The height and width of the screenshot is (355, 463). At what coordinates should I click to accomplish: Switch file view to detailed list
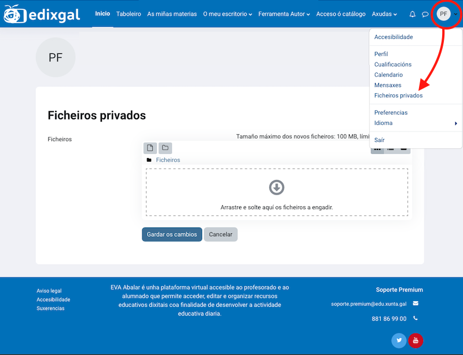tap(391, 150)
